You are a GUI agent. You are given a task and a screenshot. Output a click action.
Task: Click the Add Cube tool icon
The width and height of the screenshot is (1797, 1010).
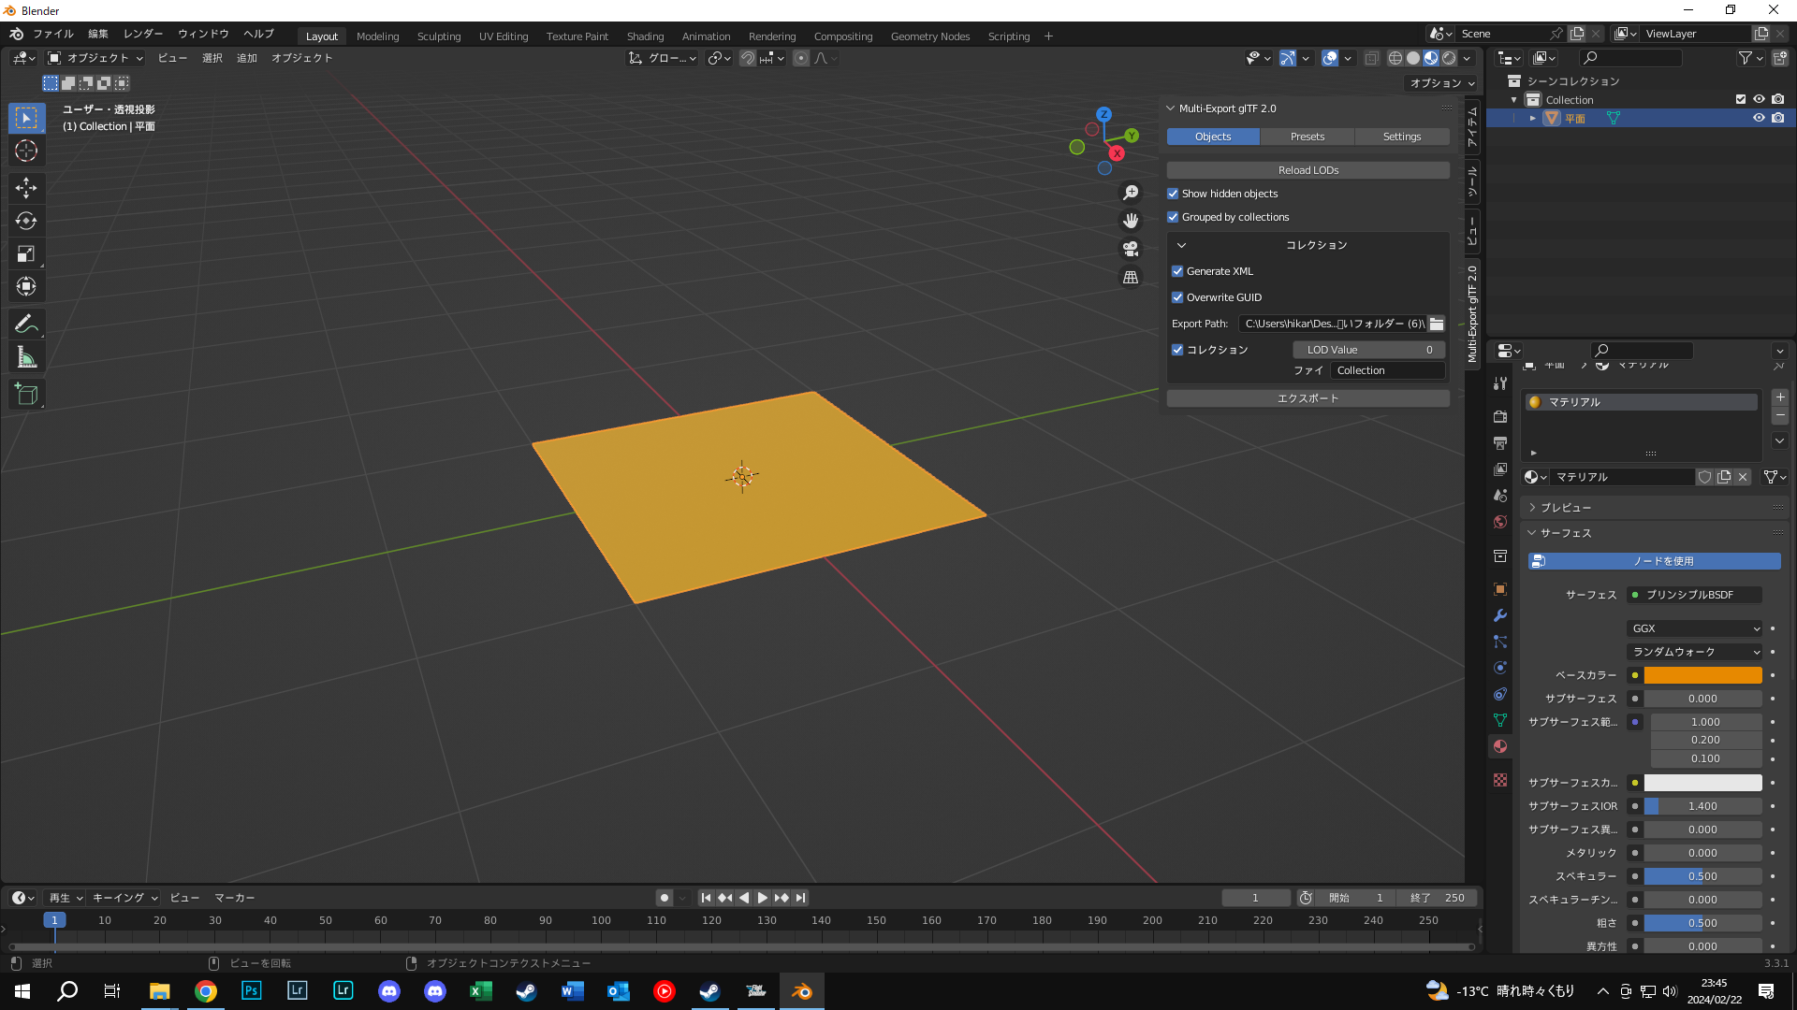coord(26,395)
